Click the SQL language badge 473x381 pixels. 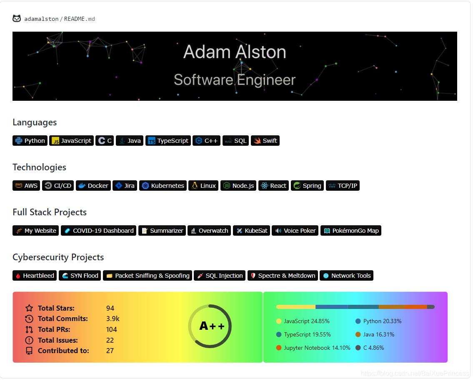(235, 141)
